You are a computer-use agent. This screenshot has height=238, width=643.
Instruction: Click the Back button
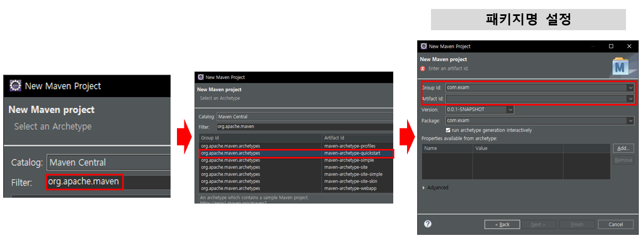(502, 224)
